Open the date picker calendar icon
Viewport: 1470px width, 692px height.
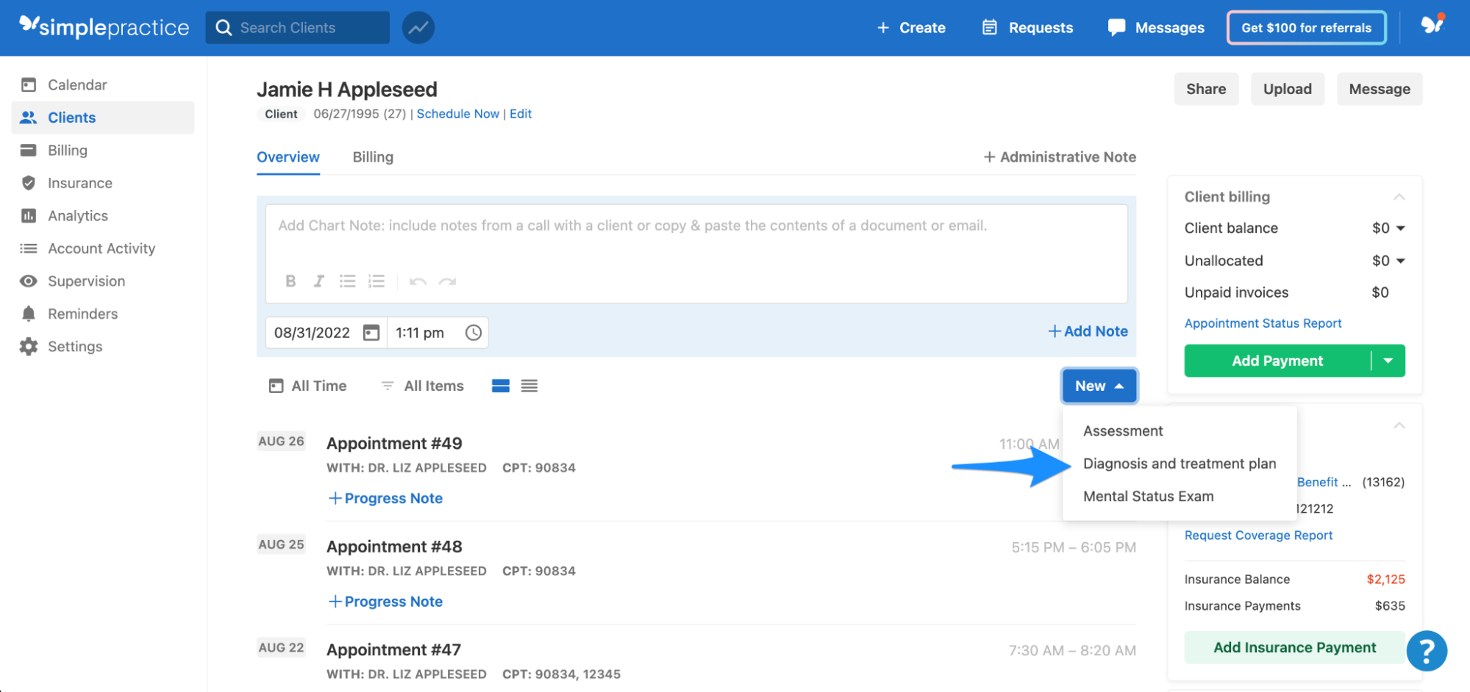(372, 332)
